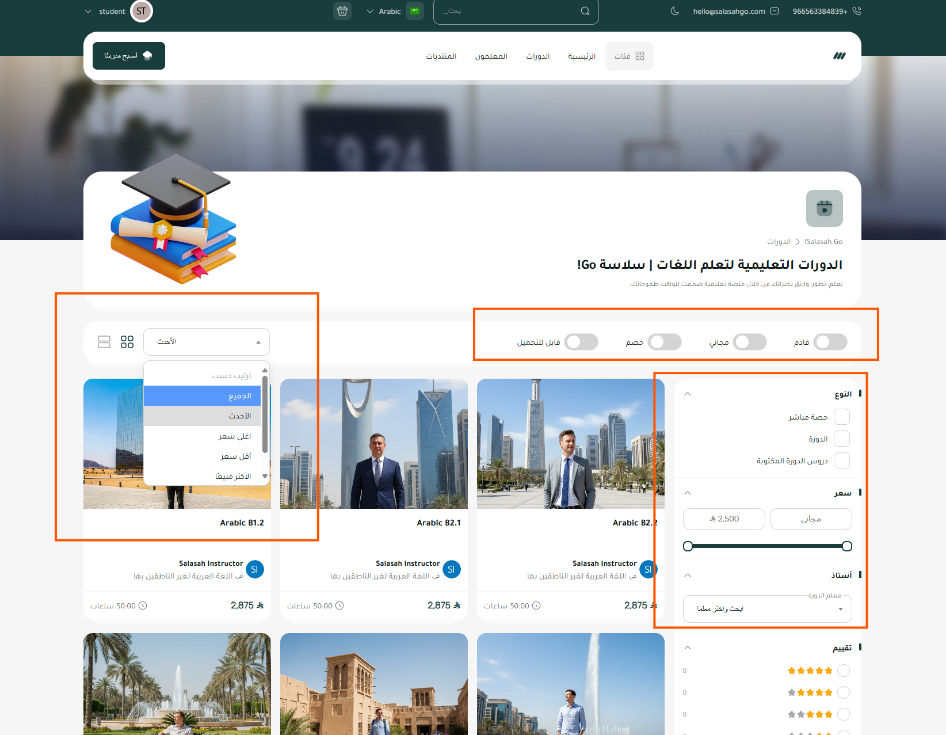The image size is (946, 735).
Task: Switch to list view layout
Action: point(104,342)
